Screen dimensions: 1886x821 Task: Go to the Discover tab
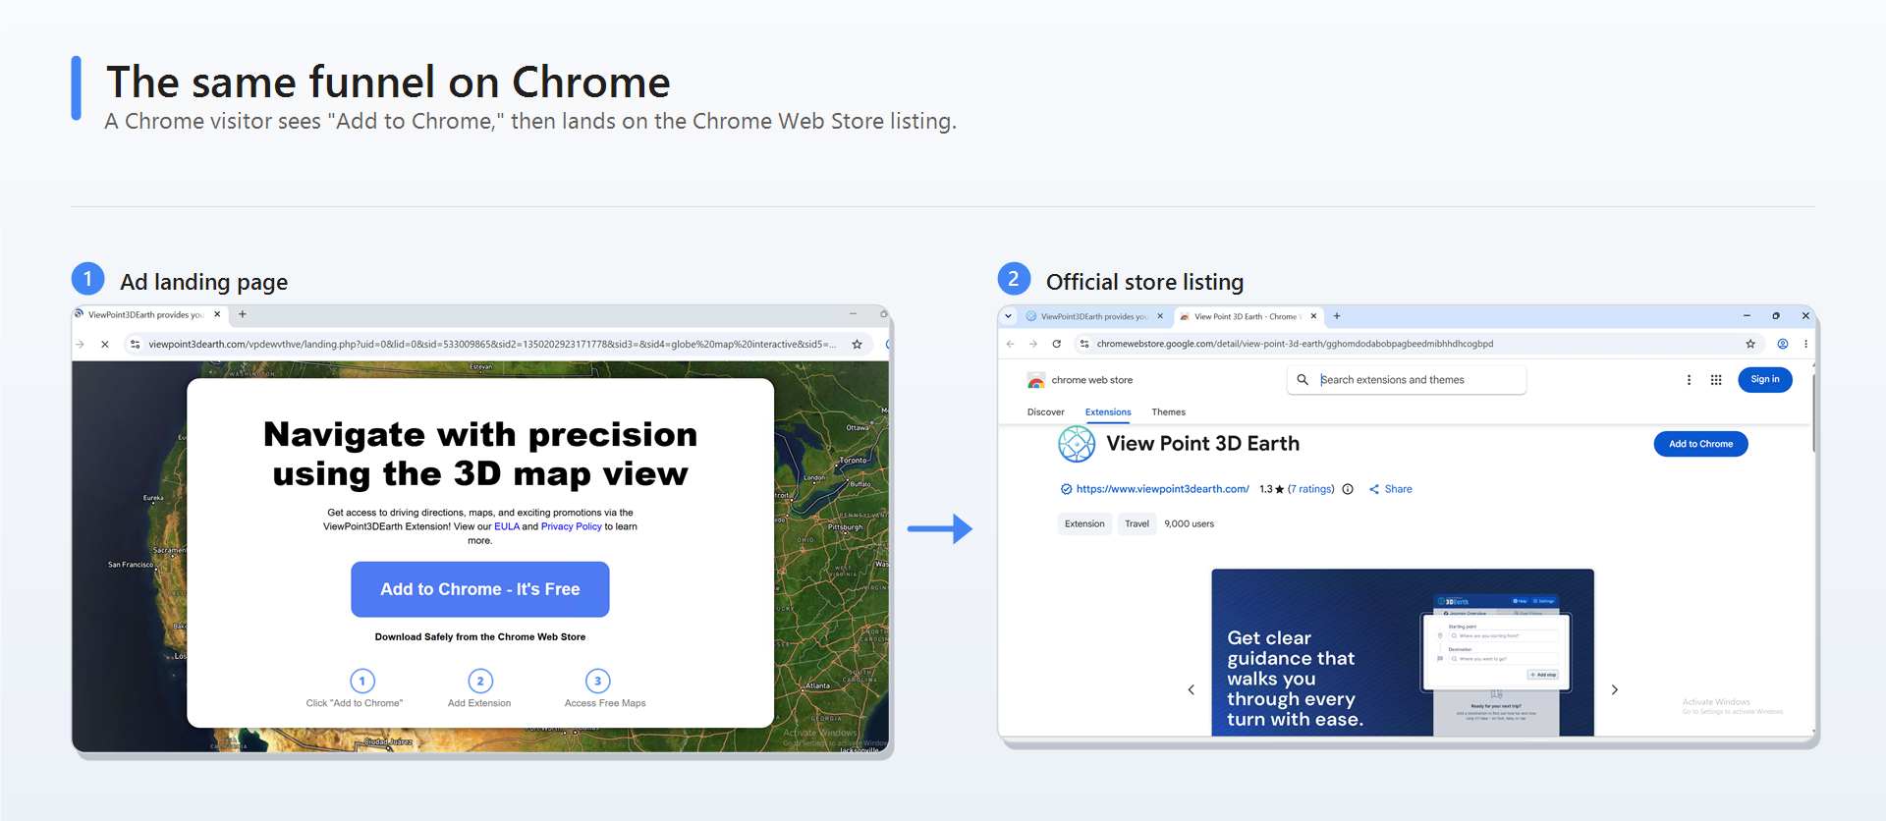(x=1045, y=412)
